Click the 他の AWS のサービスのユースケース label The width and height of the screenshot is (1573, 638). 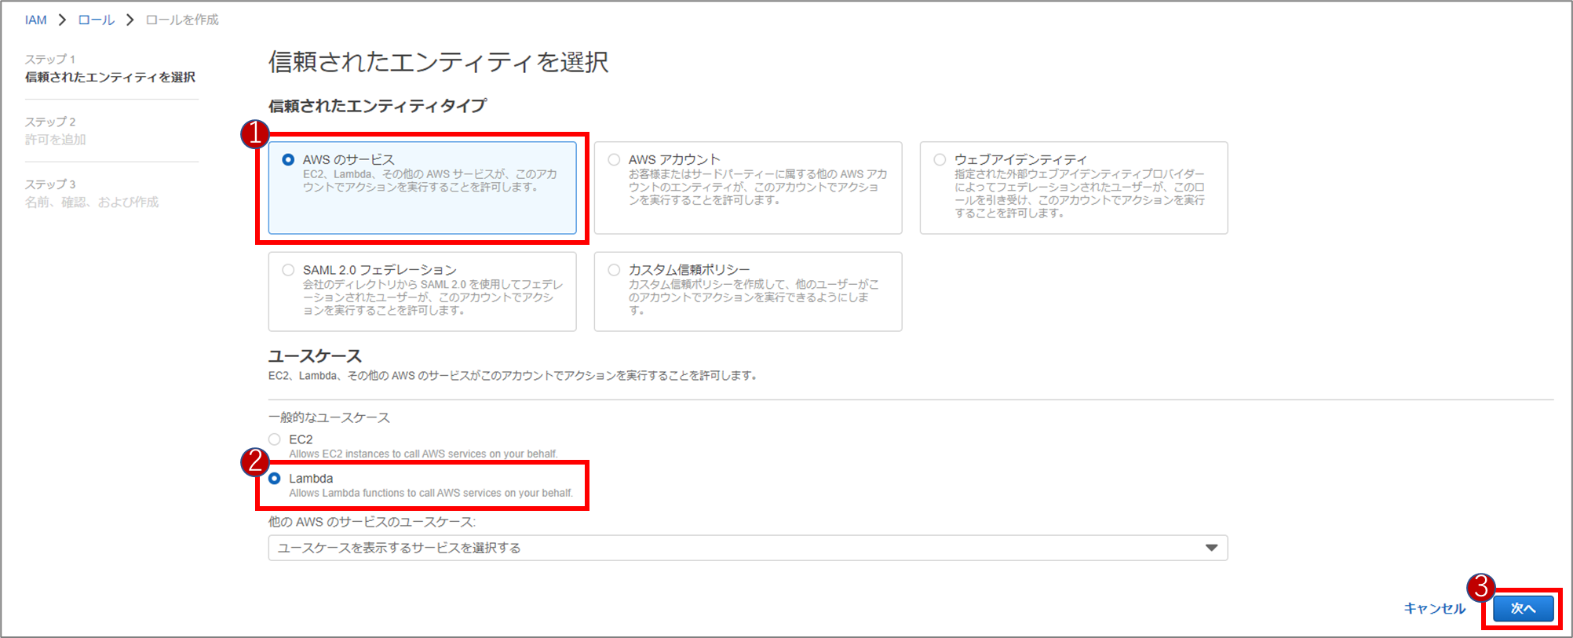click(x=372, y=522)
